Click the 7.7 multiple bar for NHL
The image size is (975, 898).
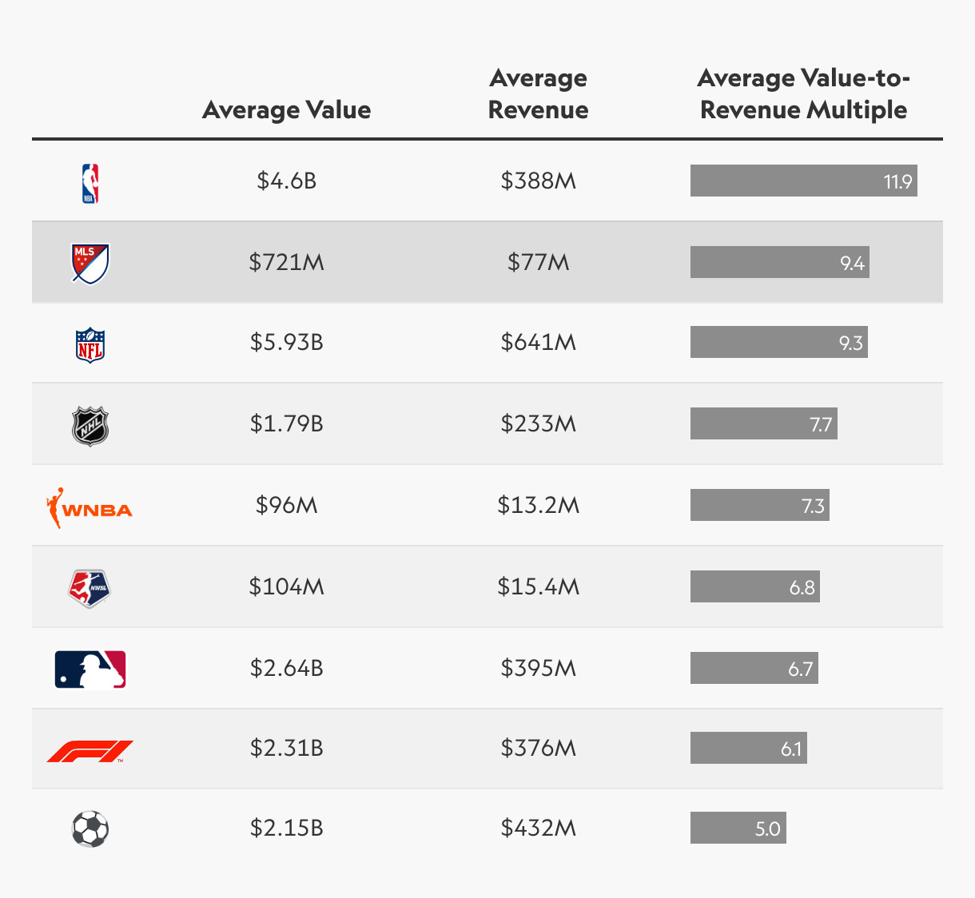[764, 423]
